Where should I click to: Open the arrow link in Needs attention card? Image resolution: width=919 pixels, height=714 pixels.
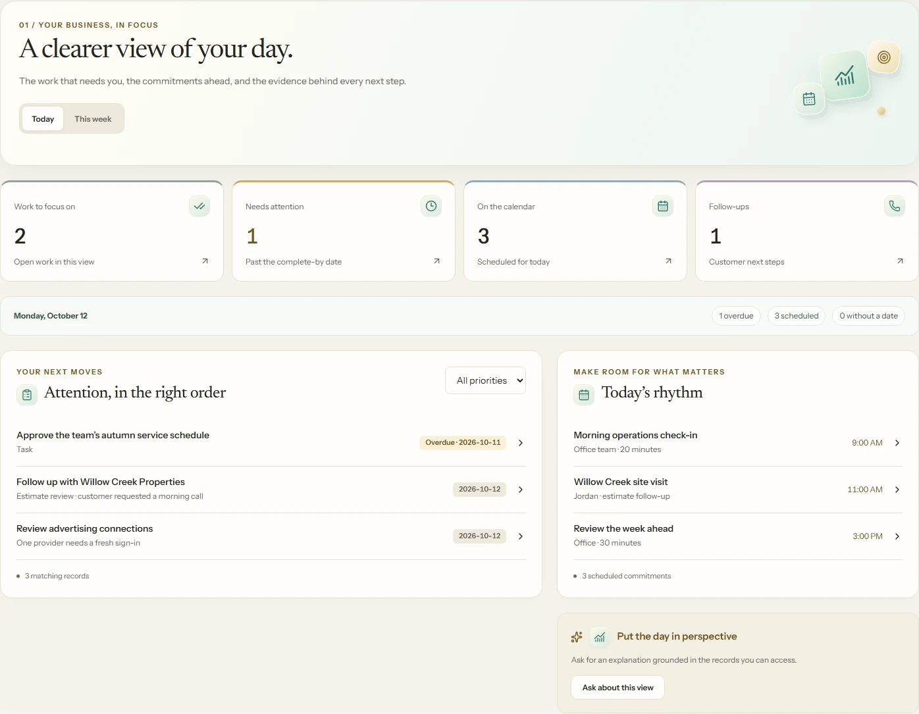436,261
